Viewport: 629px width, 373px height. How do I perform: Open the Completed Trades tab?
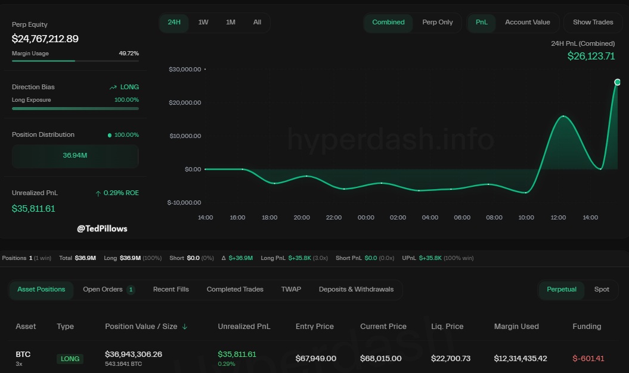[235, 289]
